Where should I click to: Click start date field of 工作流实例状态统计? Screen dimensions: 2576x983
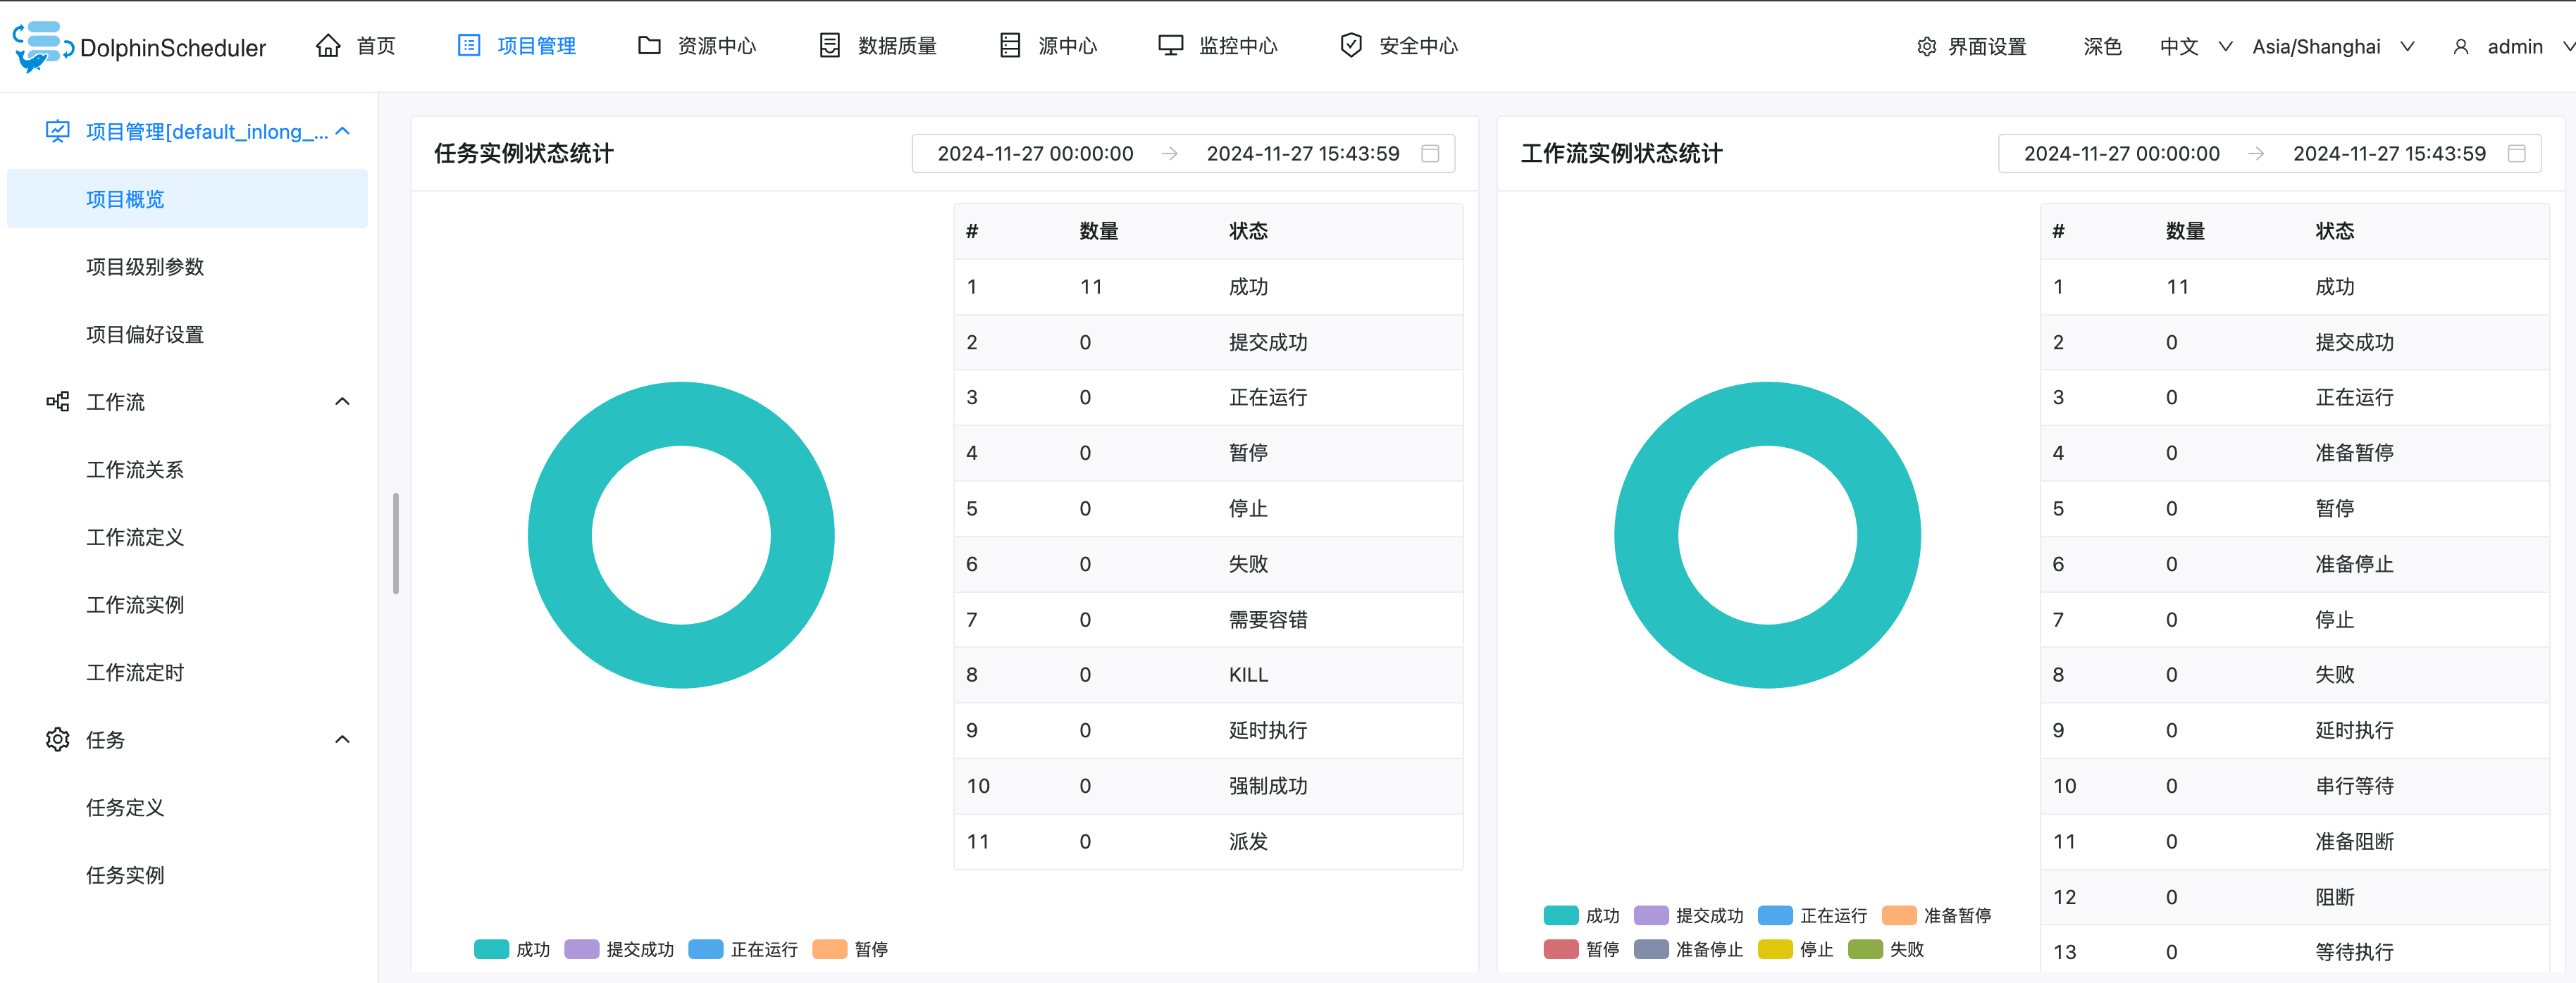[2121, 154]
